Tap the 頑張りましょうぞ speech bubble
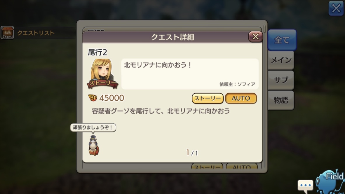This screenshot has width=345, height=194. pyautogui.click(x=93, y=127)
